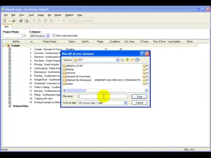Select the Backup folder

pyautogui.click(x=69, y=69)
